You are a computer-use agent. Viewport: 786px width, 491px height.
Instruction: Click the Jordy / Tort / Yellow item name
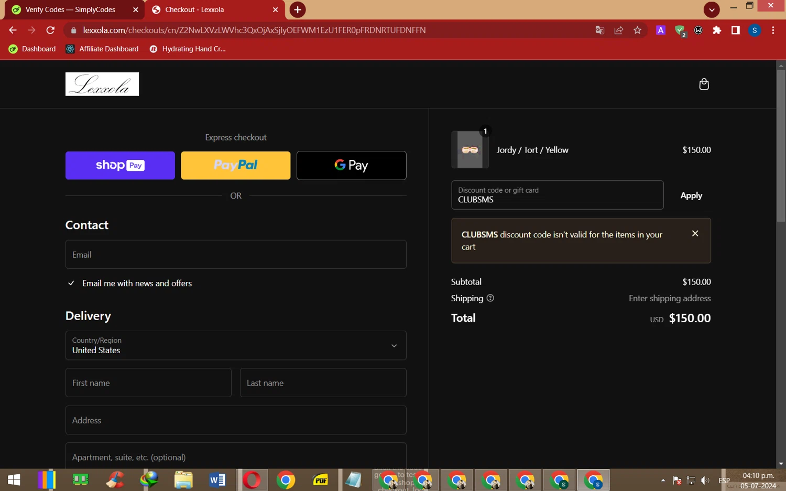point(532,150)
